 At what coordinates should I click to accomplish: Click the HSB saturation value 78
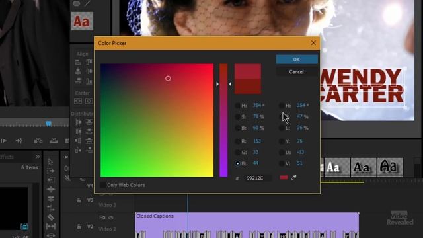coord(256,117)
